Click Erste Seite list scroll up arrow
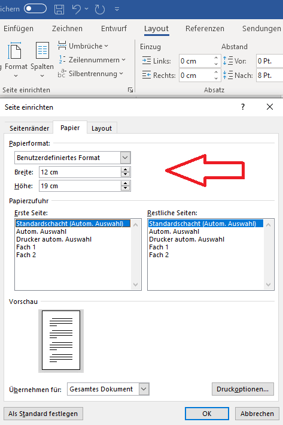This screenshot has height=425, width=283. pos(136,225)
